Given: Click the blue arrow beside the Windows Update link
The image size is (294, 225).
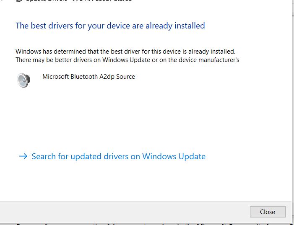Looking at the screenshot, I should tap(23, 156).
